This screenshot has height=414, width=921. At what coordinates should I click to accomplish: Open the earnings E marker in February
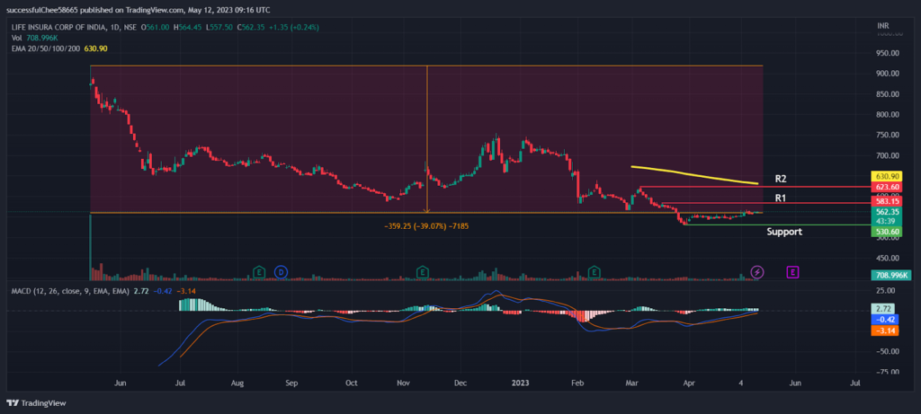pos(595,271)
